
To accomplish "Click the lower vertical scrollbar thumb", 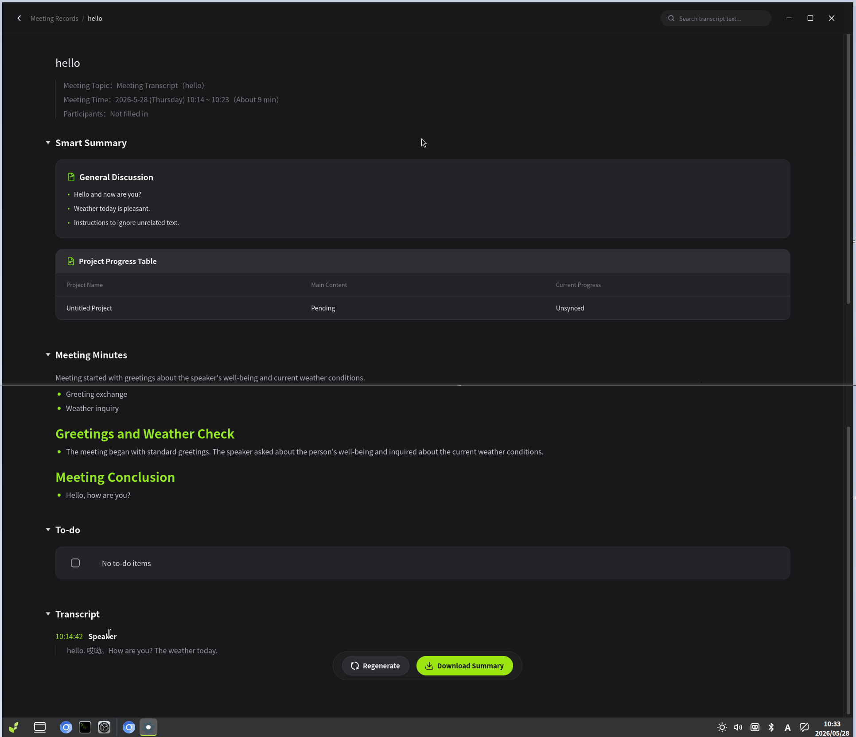I will pyautogui.click(x=848, y=570).
